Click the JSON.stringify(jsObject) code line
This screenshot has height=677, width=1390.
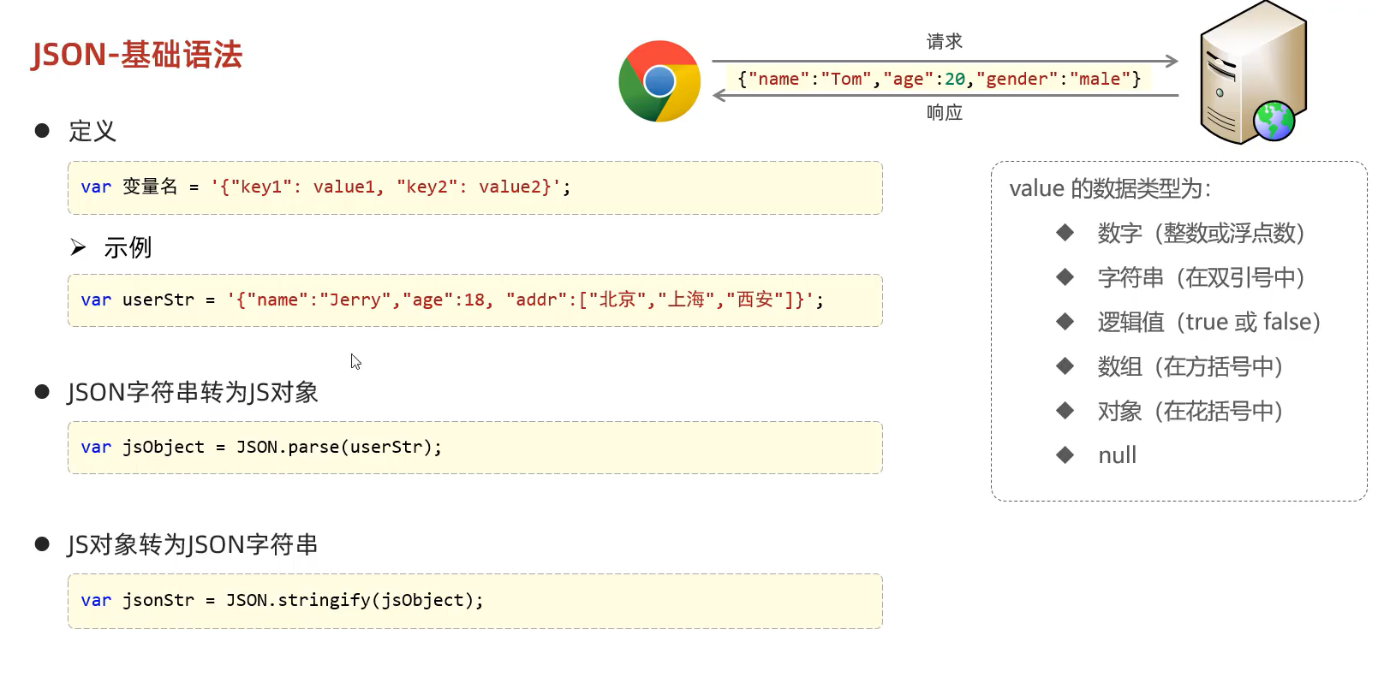pyautogui.click(x=282, y=600)
